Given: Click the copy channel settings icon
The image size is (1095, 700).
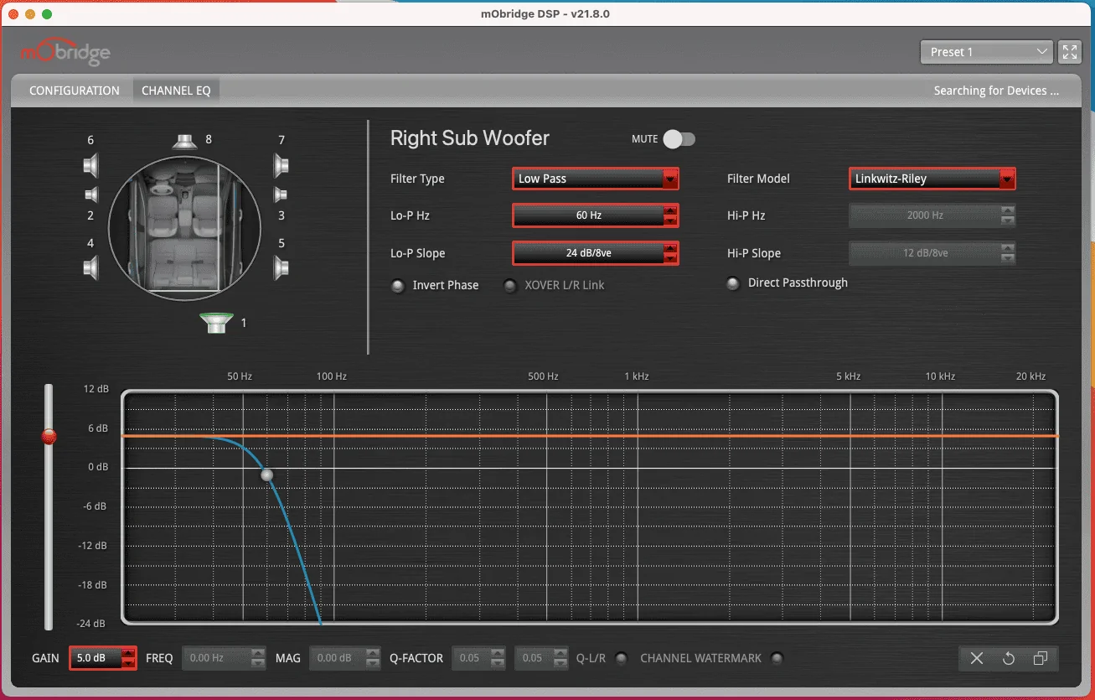Looking at the screenshot, I should coord(1041,658).
